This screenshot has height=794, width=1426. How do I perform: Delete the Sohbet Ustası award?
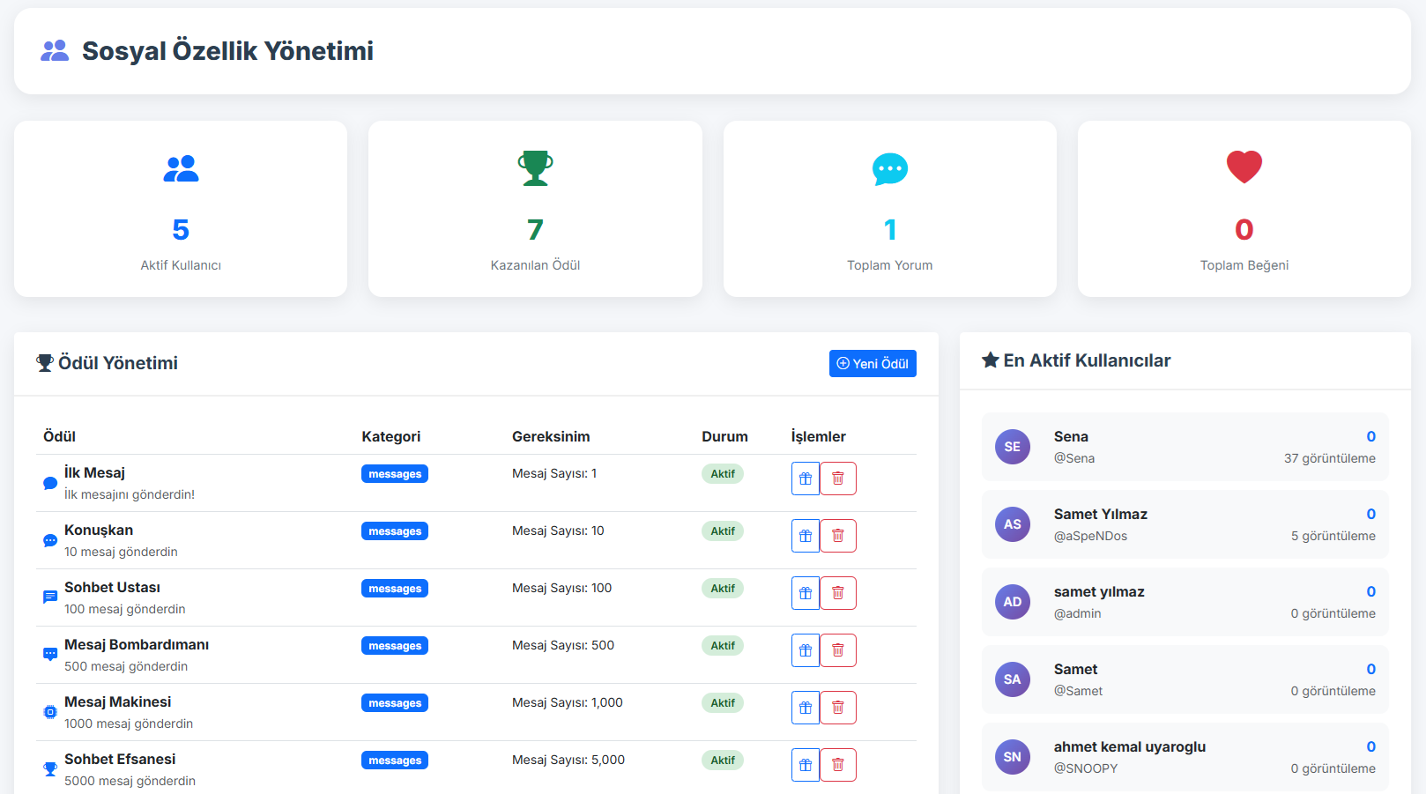[838, 593]
